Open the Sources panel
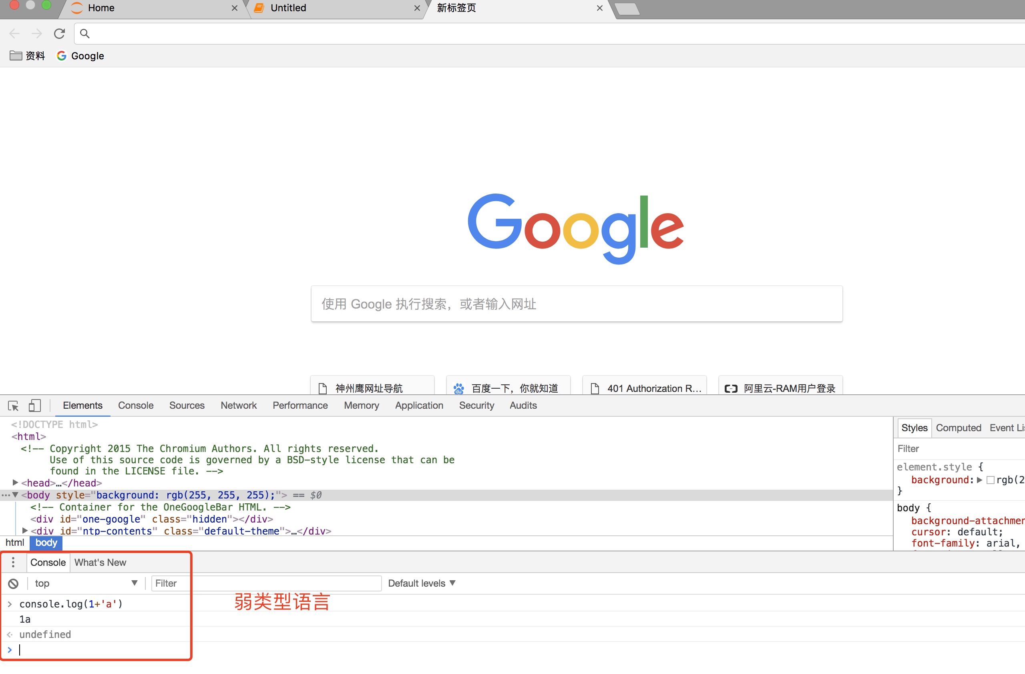 [187, 406]
